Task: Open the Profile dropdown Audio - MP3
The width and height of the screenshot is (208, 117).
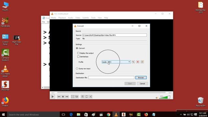Action: (x=116, y=62)
